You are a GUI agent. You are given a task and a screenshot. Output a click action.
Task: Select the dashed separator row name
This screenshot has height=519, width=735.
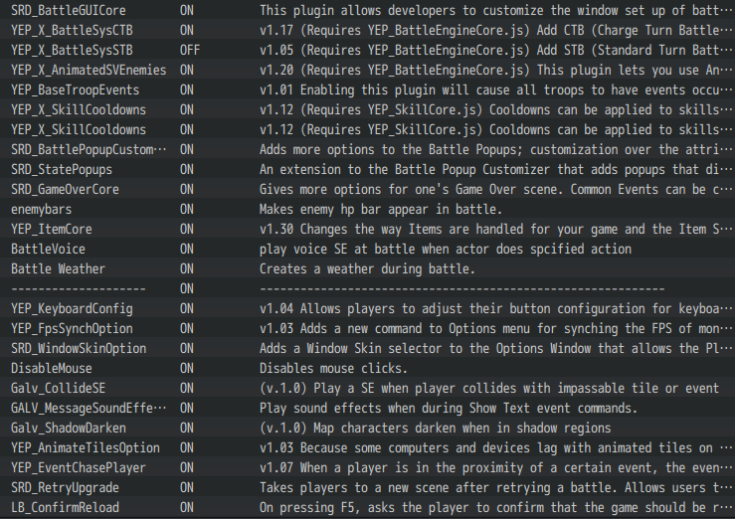point(79,288)
